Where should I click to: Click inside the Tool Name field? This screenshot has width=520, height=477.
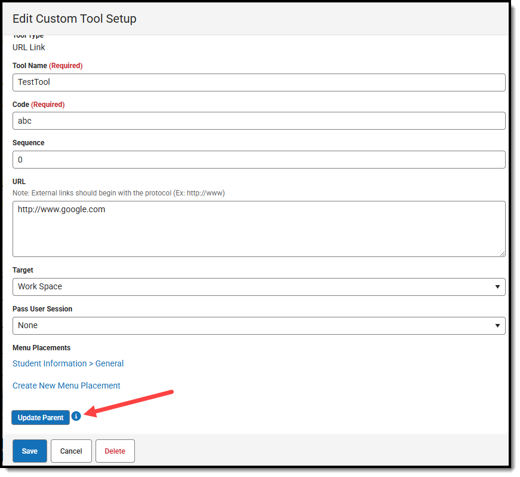259,82
